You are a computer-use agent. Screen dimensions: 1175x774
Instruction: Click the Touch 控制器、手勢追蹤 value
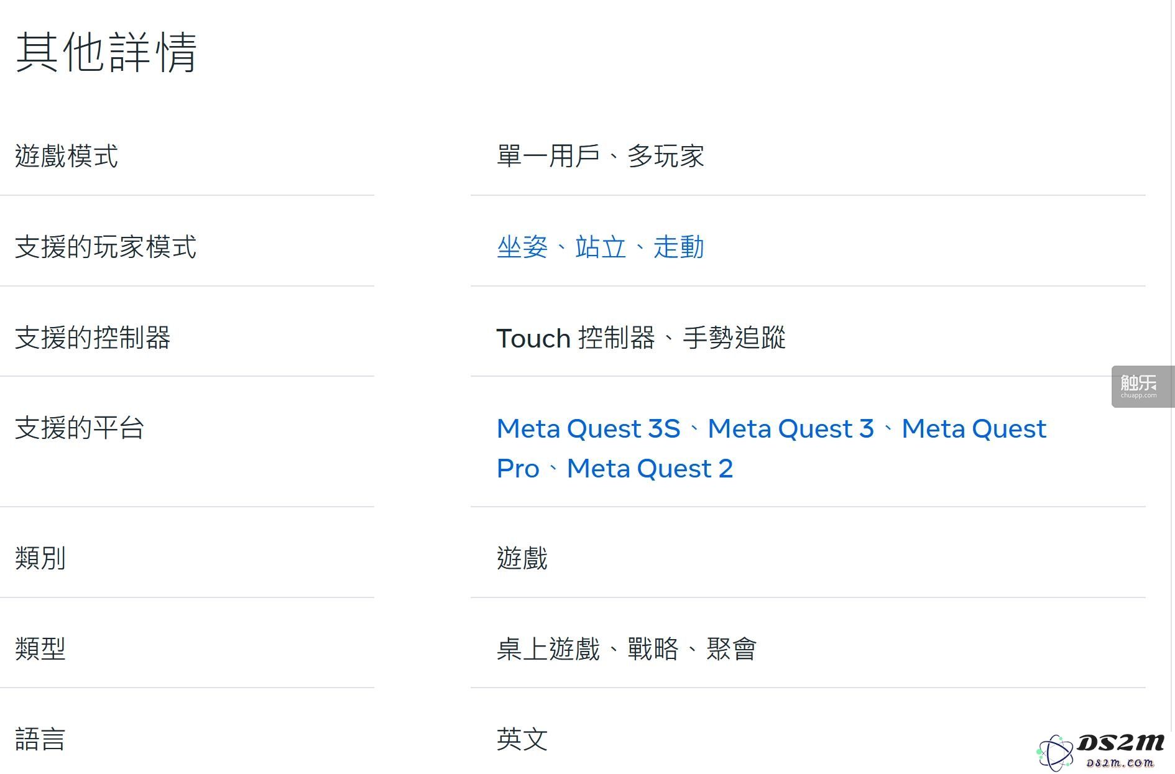(641, 338)
